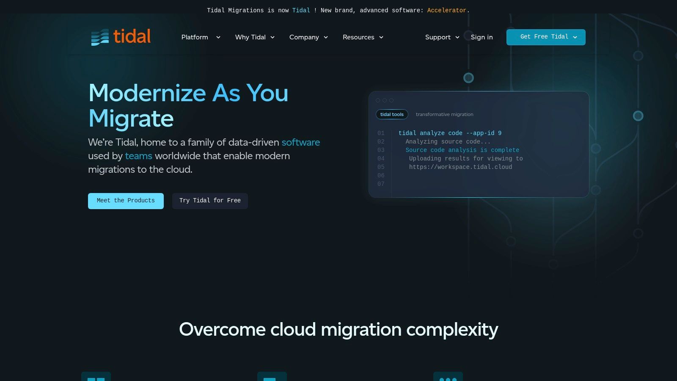
Task: Click the Get Free Tidal button
Action: (x=546, y=37)
